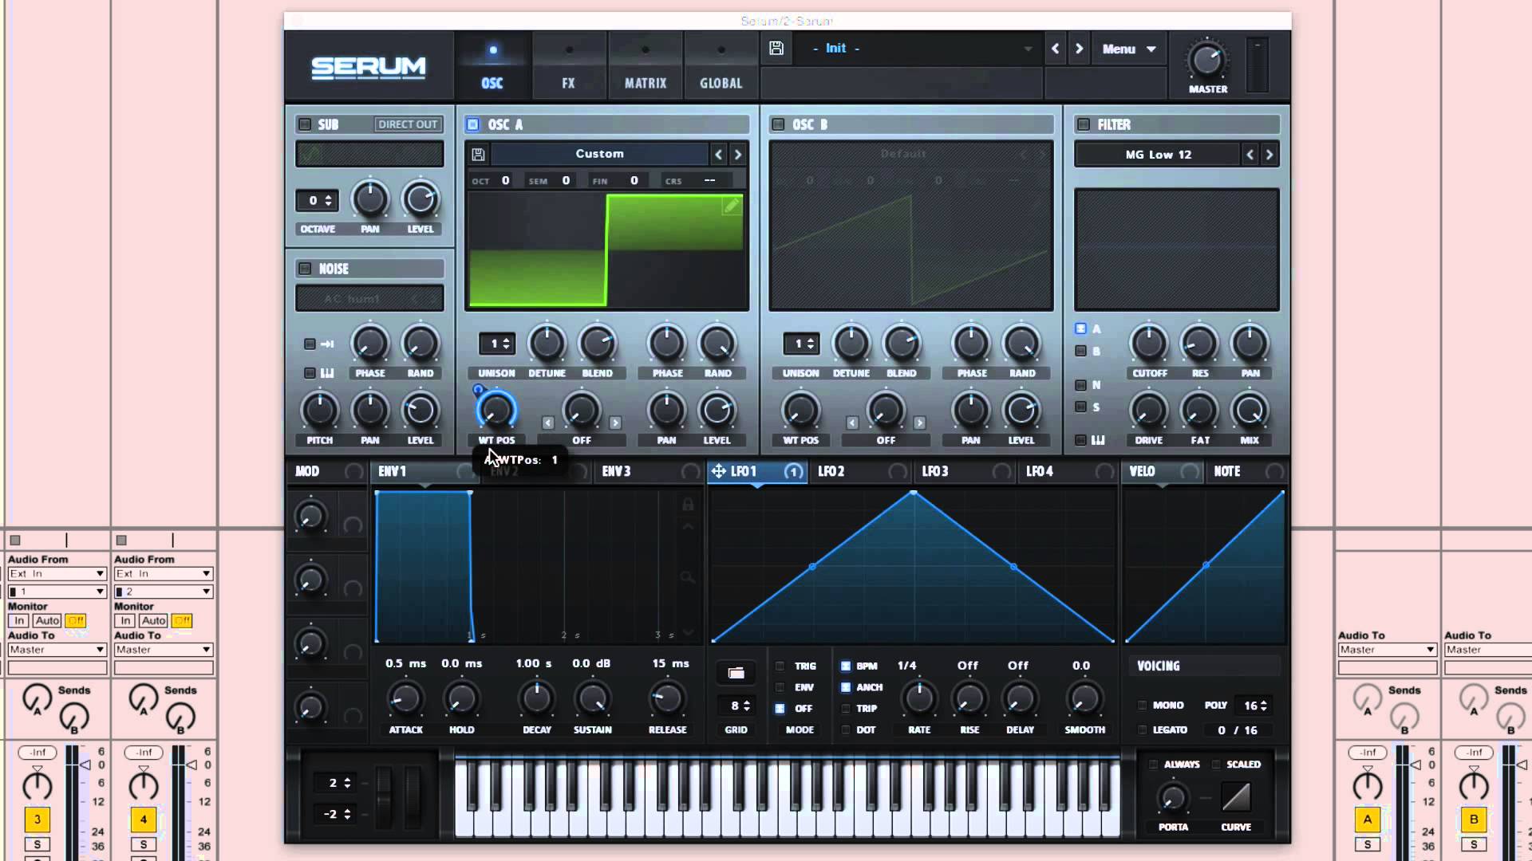The height and width of the screenshot is (861, 1532).
Task: Open the Menu dropdown
Action: (1128, 49)
